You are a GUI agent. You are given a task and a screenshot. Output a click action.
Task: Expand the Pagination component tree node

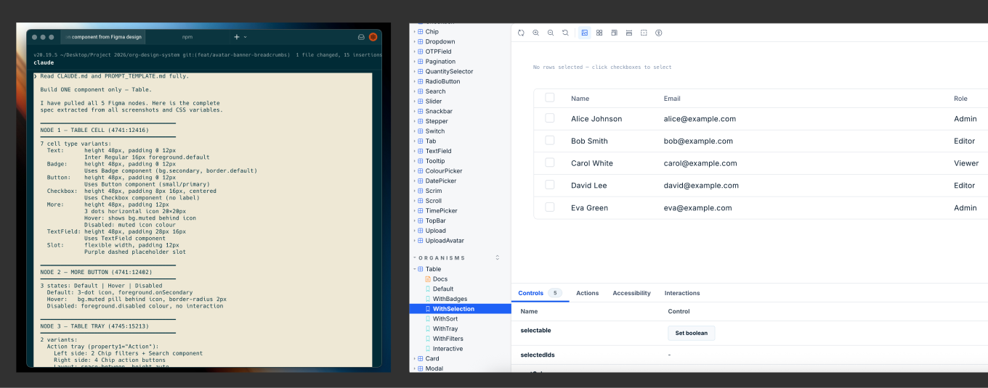tap(415, 62)
